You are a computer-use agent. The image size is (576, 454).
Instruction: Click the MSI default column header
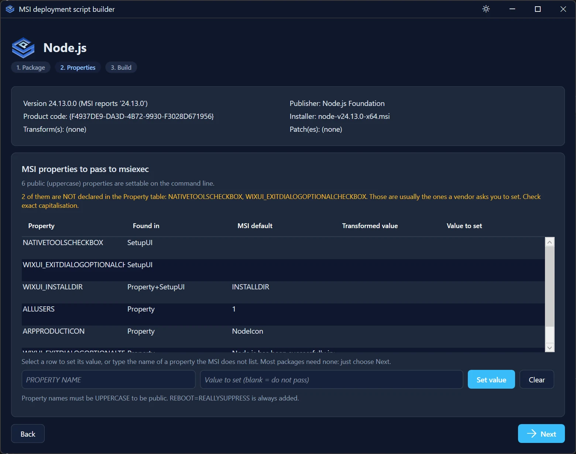point(255,226)
